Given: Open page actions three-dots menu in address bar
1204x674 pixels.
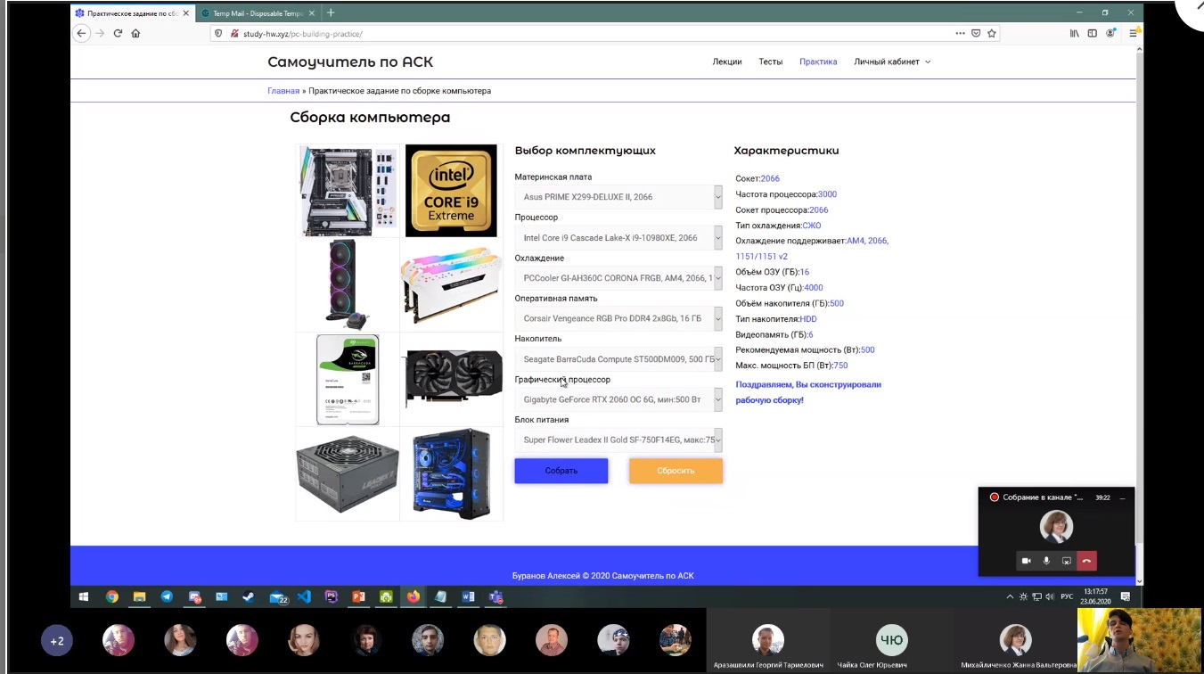Looking at the screenshot, I should 960,33.
